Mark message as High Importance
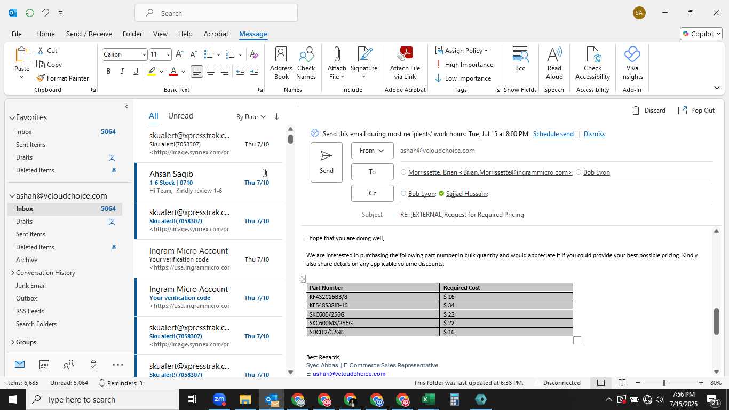The image size is (729, 410). coord(464,65)
